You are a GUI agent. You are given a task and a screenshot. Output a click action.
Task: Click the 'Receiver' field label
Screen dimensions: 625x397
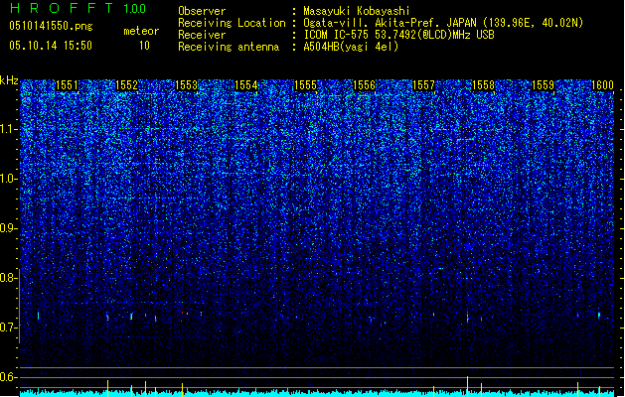pos(202,35)
